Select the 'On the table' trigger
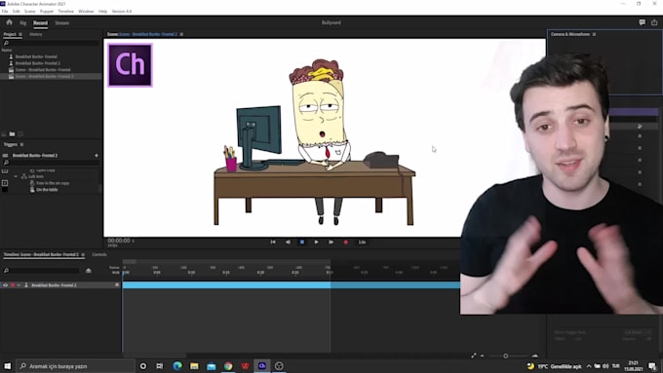This screenshot has width=663, height=373. point(47,190)
